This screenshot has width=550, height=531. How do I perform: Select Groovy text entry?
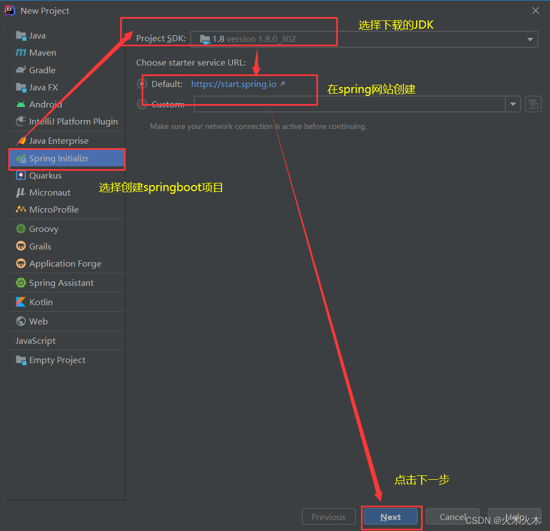44,229
